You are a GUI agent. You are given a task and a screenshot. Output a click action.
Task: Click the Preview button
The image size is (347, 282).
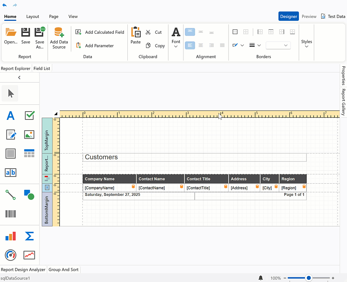[x=309, y=16]
